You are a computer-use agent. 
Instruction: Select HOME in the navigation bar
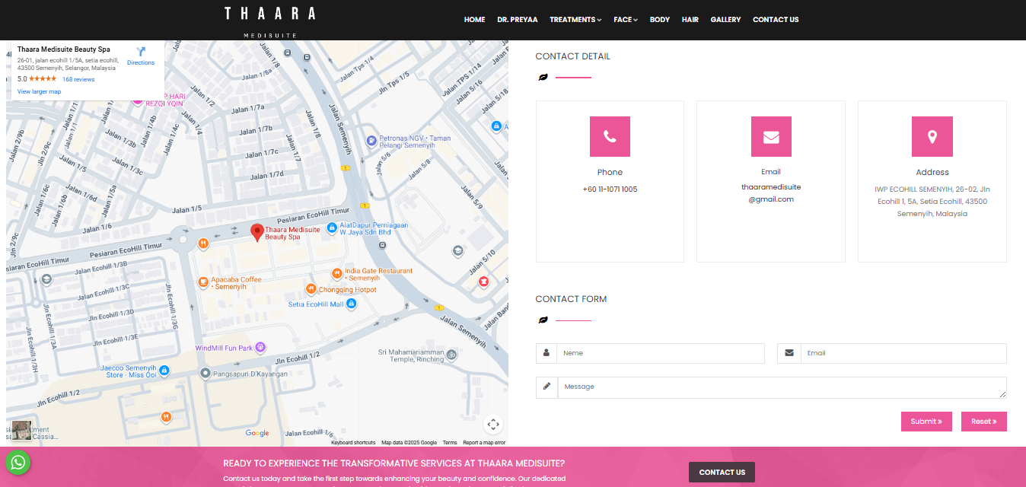(x=474, y=19)
